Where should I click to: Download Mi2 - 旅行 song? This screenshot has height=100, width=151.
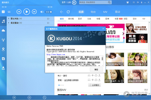pyautogui.click(x=99, y=75)
